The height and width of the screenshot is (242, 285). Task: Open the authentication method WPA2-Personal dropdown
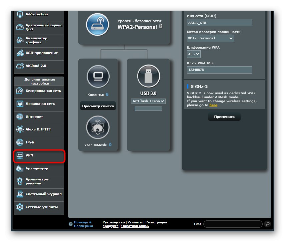click(210, 38)
